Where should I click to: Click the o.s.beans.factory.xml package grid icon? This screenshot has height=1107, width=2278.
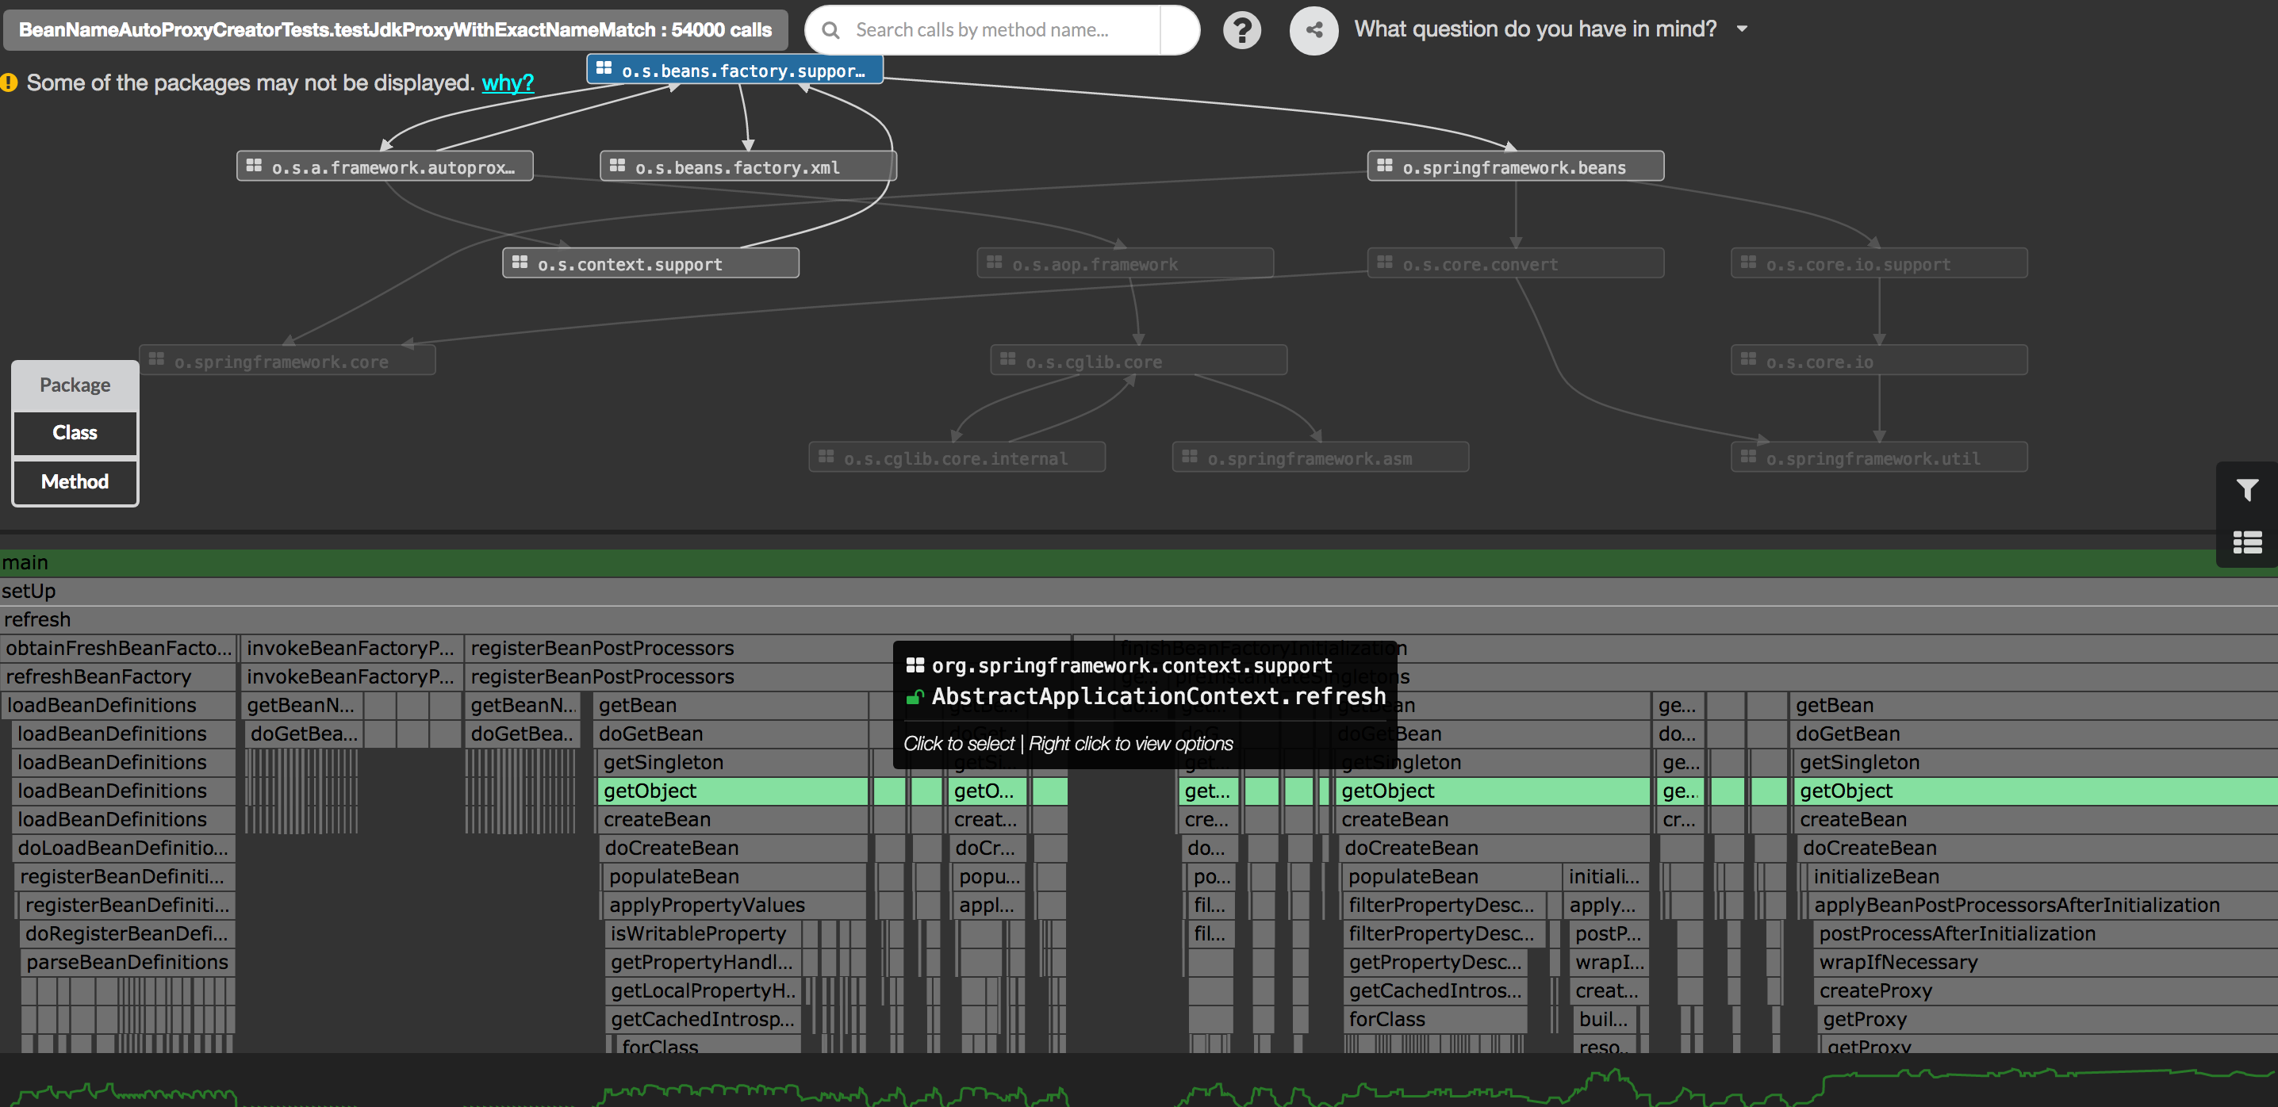pyautogui.click(x=617, y=166)
